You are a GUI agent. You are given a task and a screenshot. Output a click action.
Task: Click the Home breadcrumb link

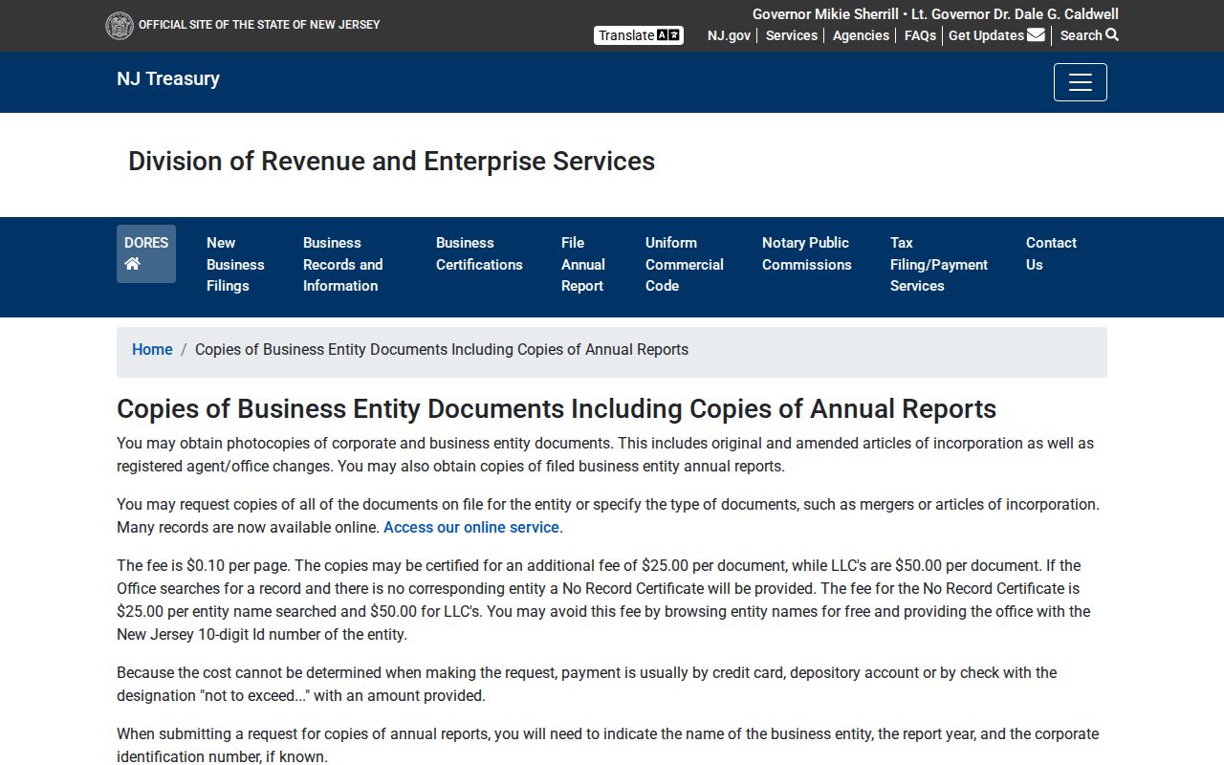point(152,350)
